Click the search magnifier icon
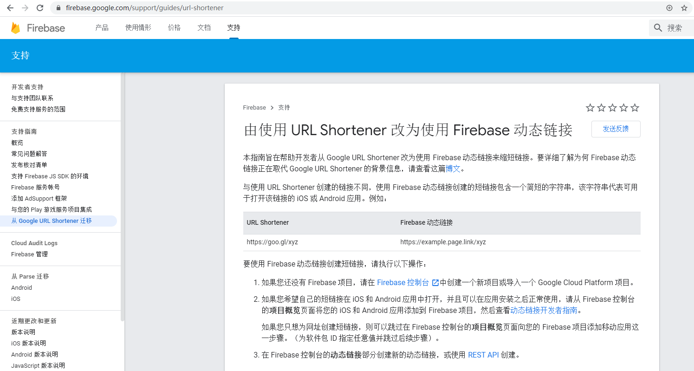694x371 pixels. (658, 28)
